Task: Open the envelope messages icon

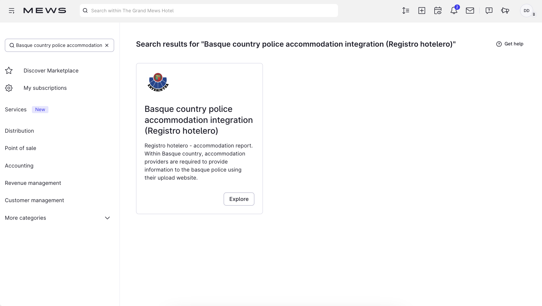Action: pos(470,11)
